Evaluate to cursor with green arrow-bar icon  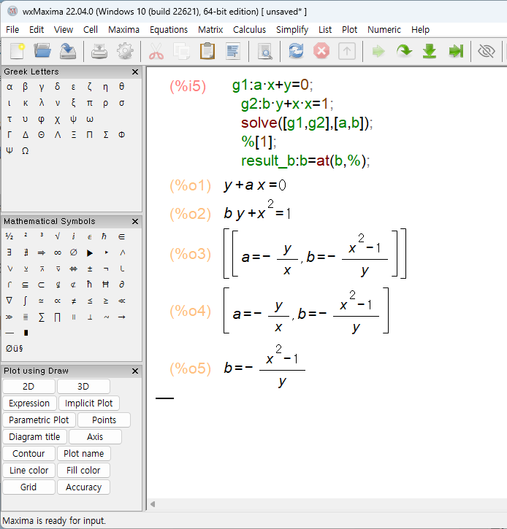[x=456, y=51]
